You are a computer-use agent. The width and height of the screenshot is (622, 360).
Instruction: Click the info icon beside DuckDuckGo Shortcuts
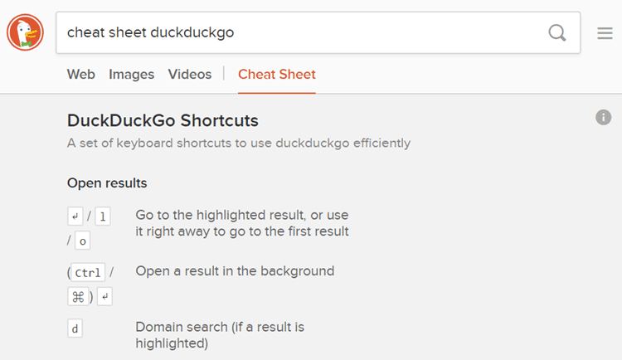point(603,118)
